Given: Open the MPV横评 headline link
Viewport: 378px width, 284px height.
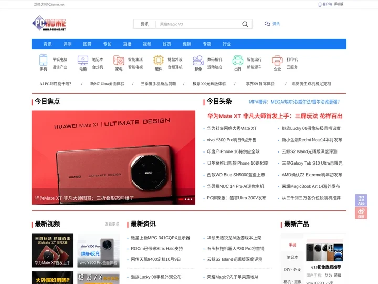Looking at the screenshot, I should click(294, 102).
